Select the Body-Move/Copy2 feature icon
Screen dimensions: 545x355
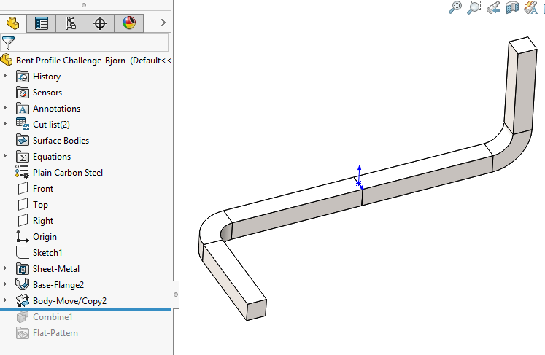[23, 301]
